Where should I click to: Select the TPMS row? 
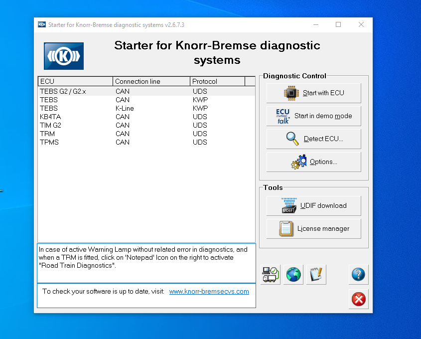[146, 142]
